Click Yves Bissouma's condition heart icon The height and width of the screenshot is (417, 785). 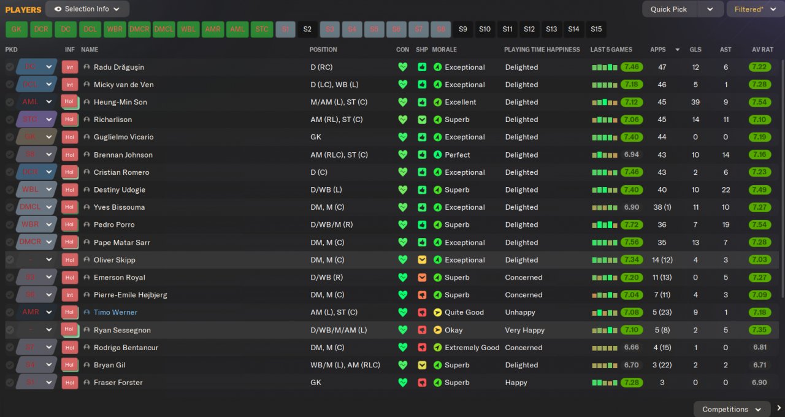[402, 207]
